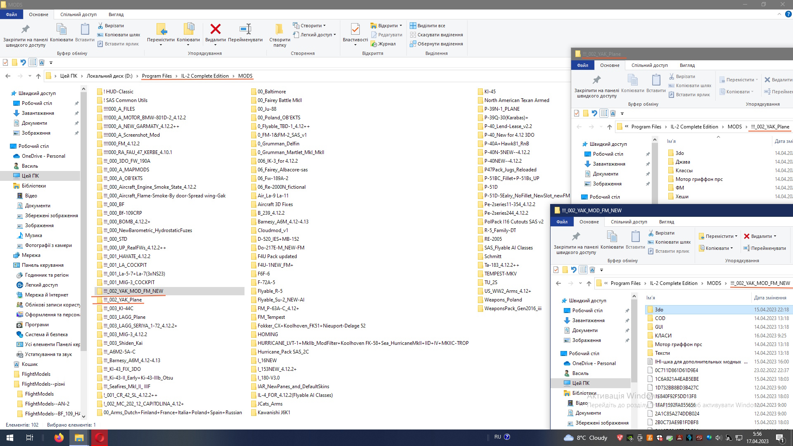Click the Delete (Видалити) red X icon
793x446 pixels.
pyautogui.click(x=215, y=29)
